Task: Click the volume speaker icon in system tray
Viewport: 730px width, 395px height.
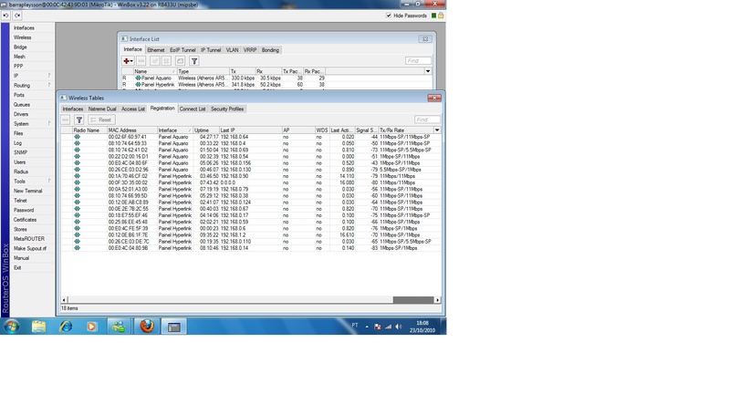Action: [399, 327]
